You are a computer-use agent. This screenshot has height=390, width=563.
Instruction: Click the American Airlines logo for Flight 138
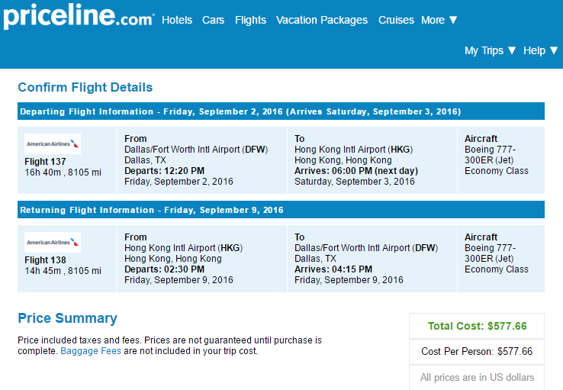[53, 242]
